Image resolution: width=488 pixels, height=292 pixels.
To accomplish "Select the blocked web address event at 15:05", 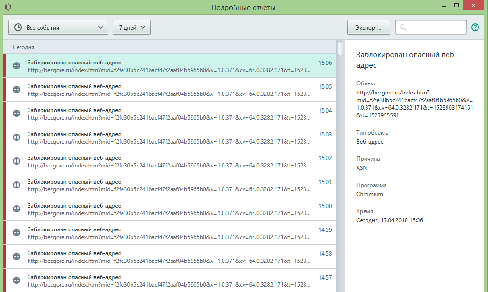I will [167, 90].
